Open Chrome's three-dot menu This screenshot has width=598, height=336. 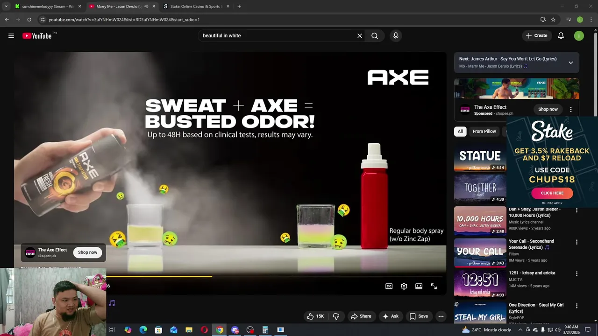[x=591, y=20]
